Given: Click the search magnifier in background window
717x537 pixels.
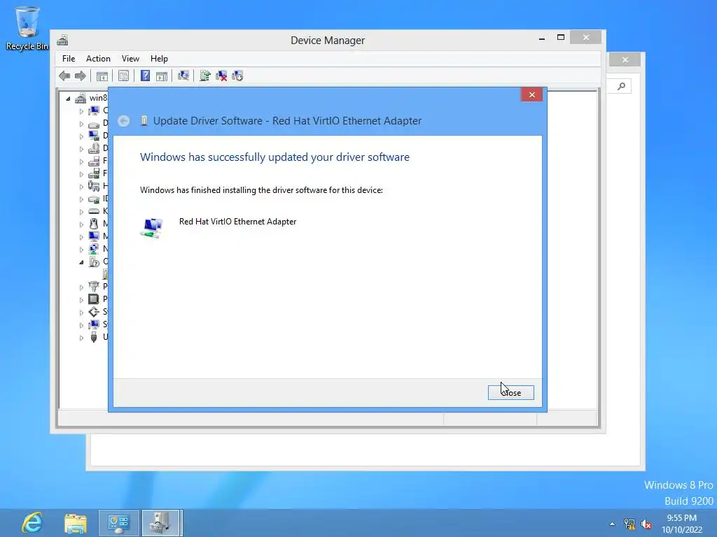Looking at the screenshot, I should tap(621, 86).
